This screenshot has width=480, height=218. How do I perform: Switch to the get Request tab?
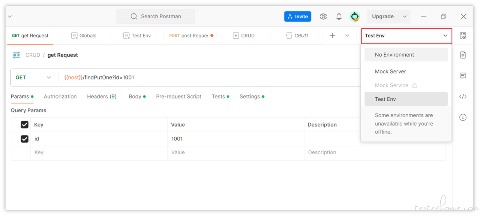(30, 36)
